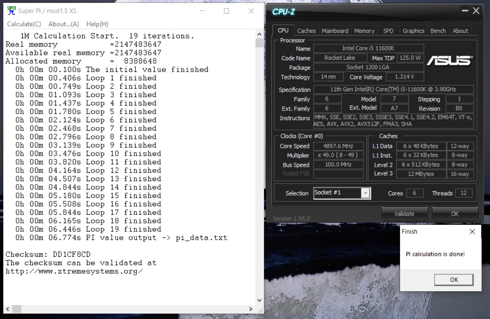
Task: Minimize the CPU-Z window
Action: click(465, 11)
